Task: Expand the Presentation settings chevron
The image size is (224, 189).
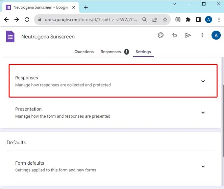Action: [x=203, y=112]
